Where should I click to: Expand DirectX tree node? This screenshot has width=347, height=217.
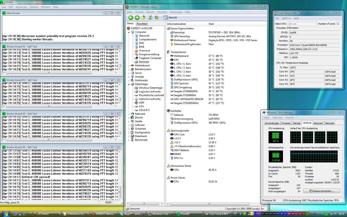[x=129, y=118]
